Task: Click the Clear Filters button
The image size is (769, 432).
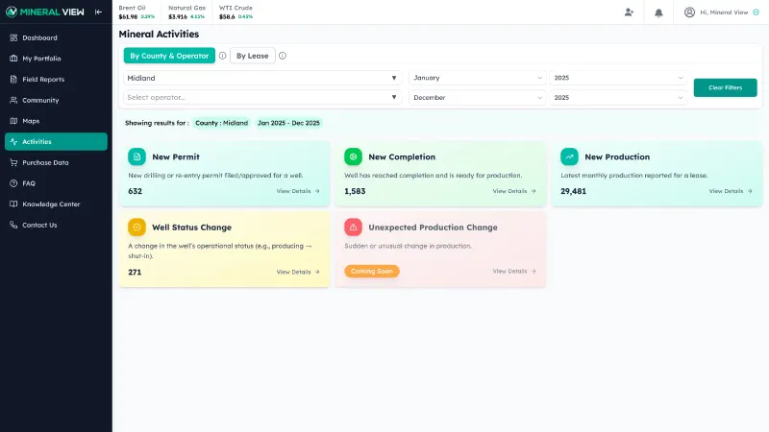Action: [725, 87]
